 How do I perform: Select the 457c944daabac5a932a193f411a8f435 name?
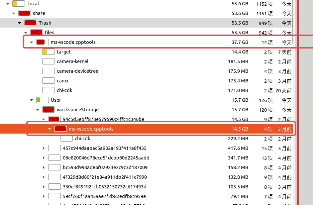(105, 148)
